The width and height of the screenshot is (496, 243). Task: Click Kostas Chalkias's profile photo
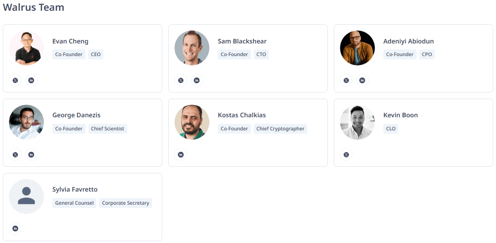192,122
